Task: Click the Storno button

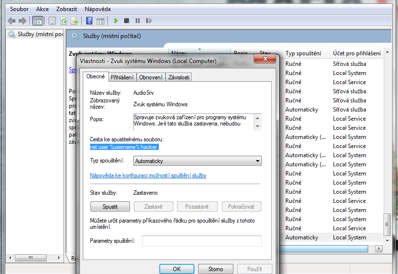Action: tap(216, 269)
